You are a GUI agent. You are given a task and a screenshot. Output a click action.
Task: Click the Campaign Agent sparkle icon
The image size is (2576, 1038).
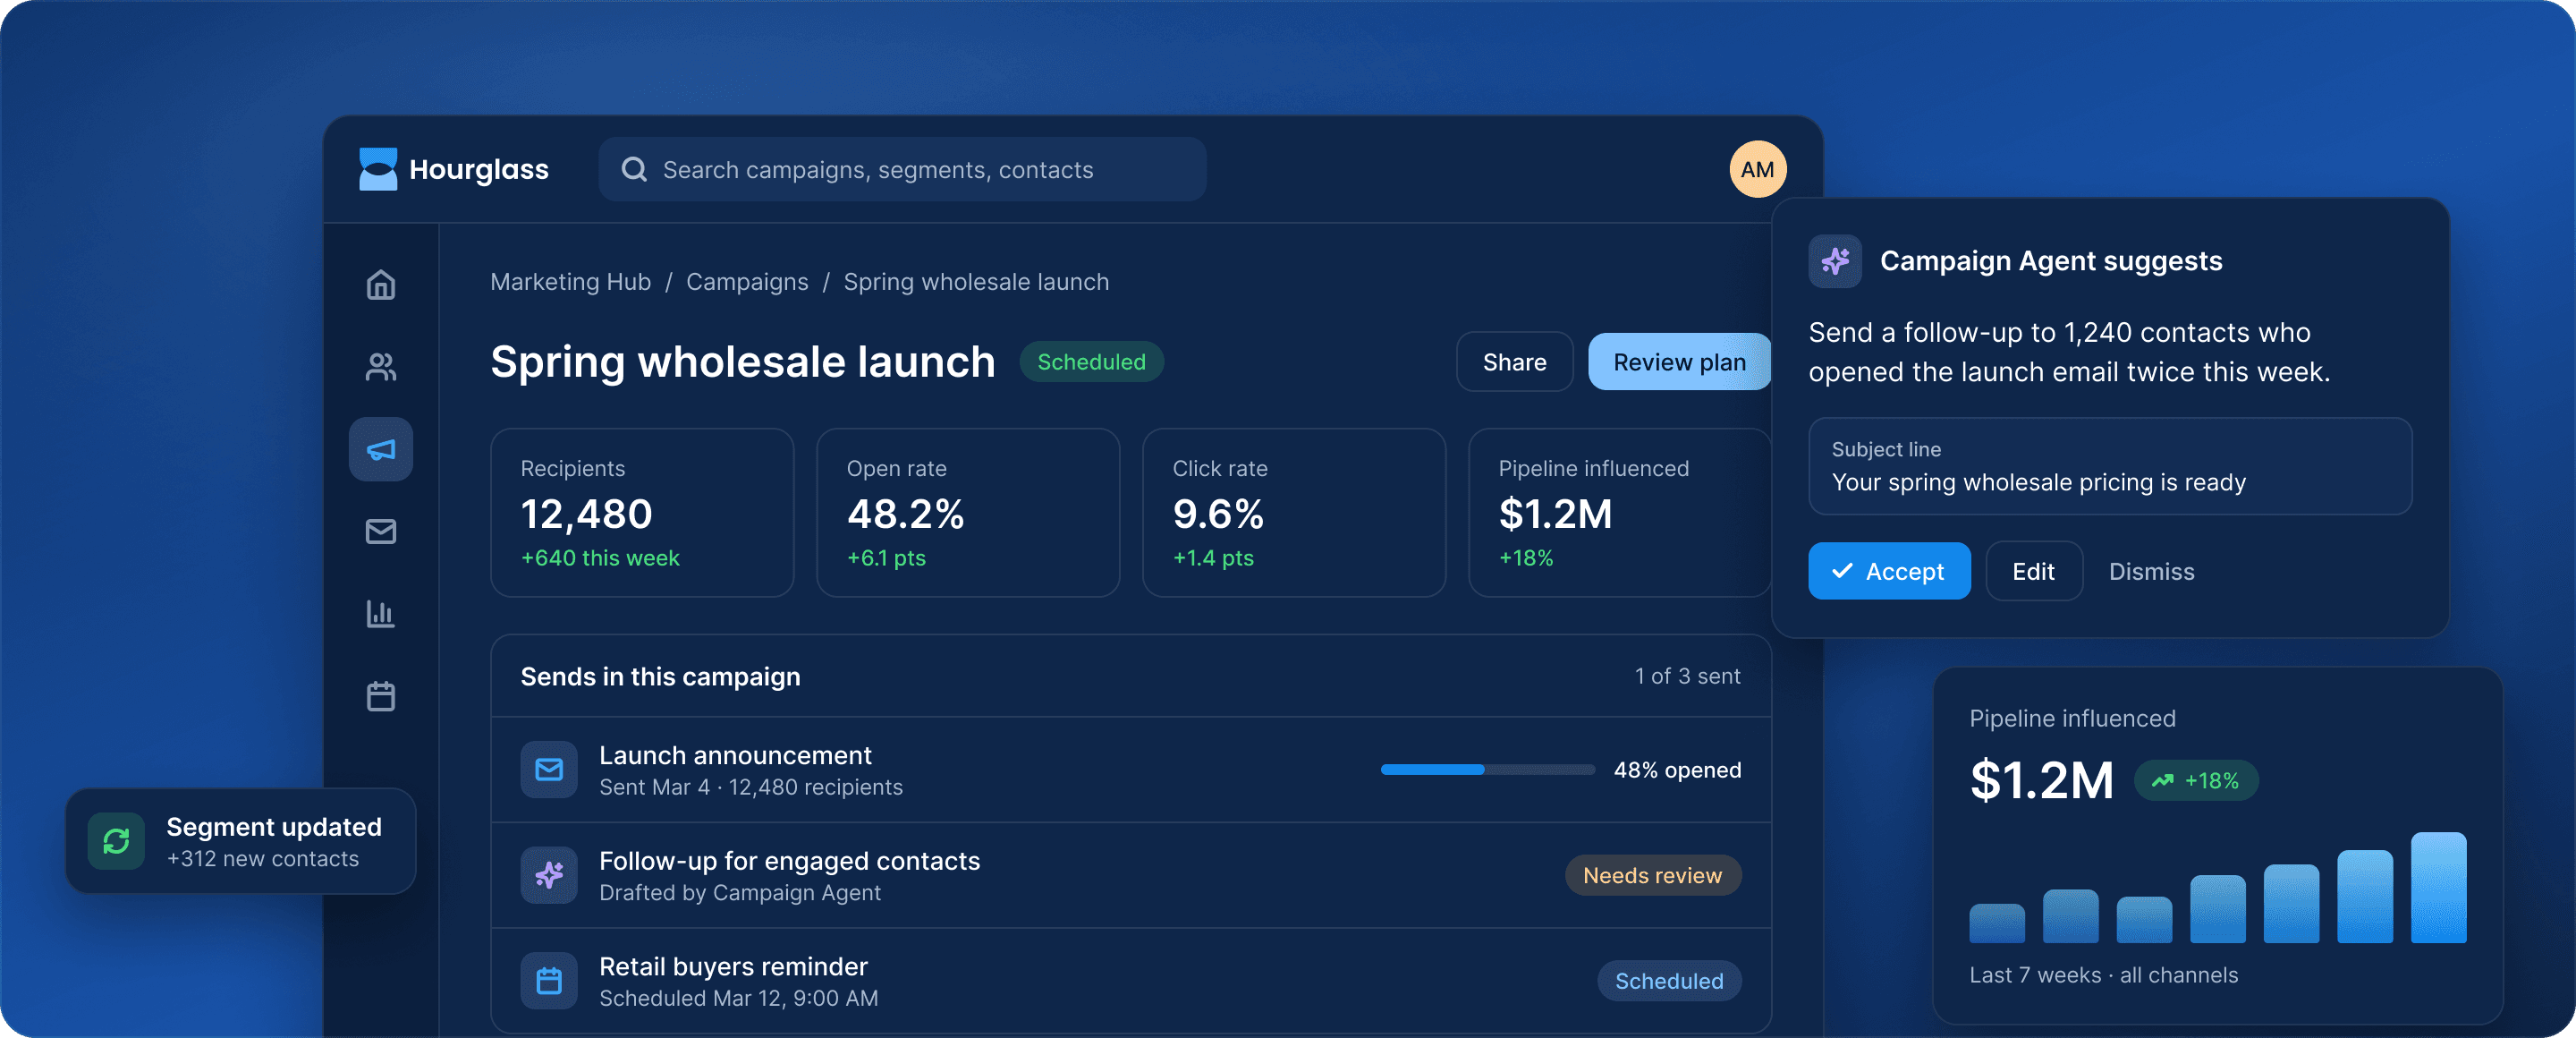pos(1834,261)
